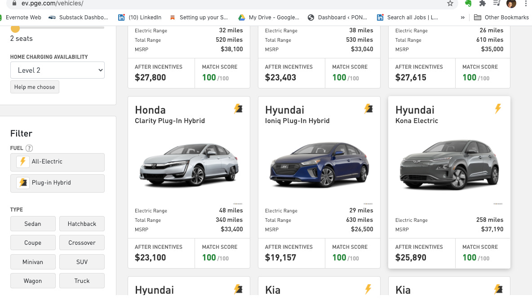Screen dimensions: 532x300
Task: Open the Home Charging Availability Level 2 dropdown
Action: coord(58,70)
